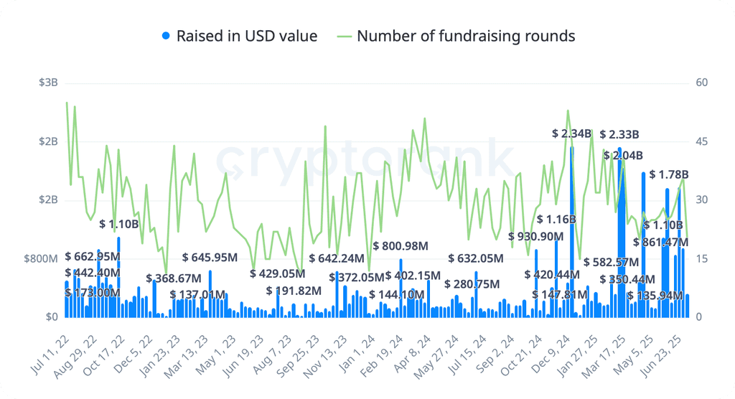
Task: Click the $ 2.04B data label
Action: [x=623, y=155]
